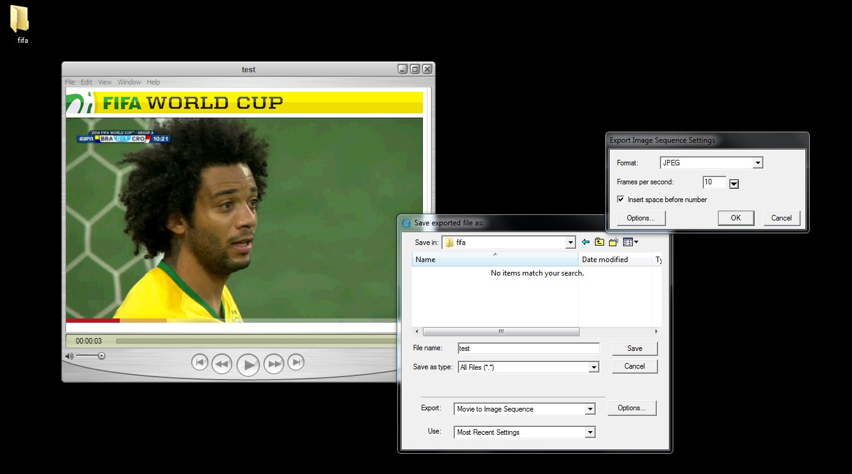Click Cancel in the save dialog
The height and width of the screenshot is (474, 852).
point(635,366)
